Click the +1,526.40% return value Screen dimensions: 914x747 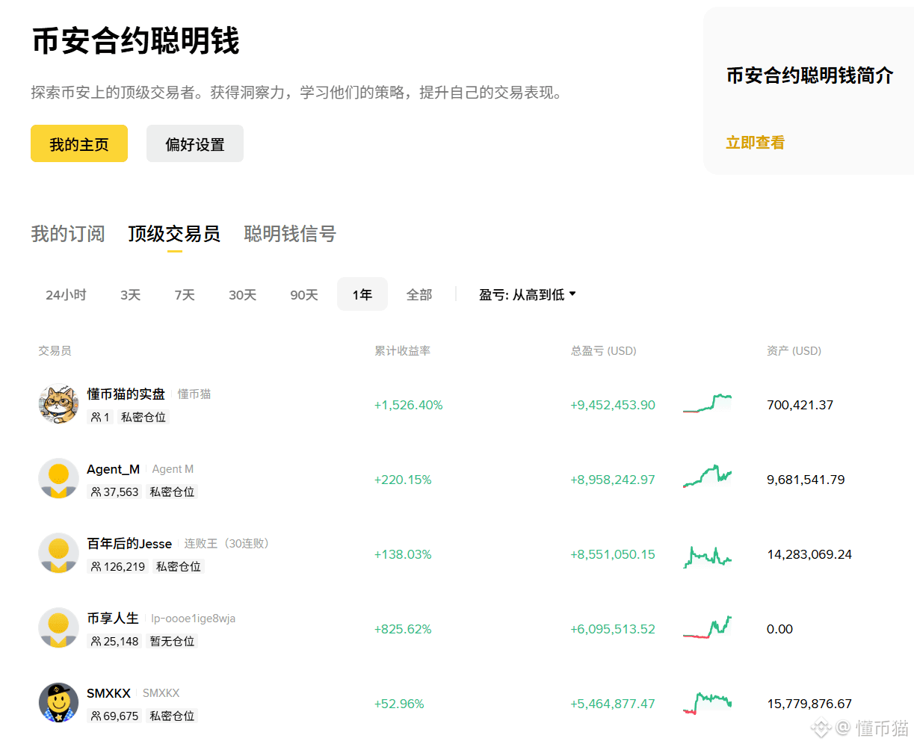coord(408,405)
